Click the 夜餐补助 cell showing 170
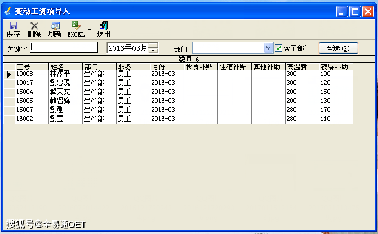 coord(336,110)
